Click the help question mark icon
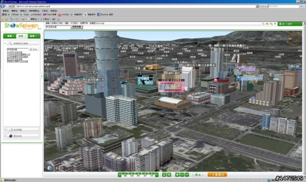 [275, 23]
